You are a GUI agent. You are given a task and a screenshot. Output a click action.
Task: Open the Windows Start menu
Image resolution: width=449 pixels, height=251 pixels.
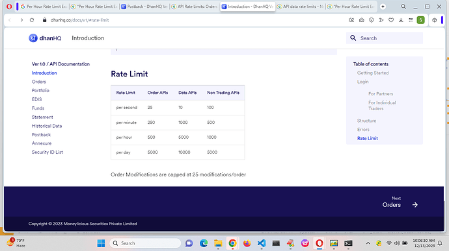click(101, 243)
